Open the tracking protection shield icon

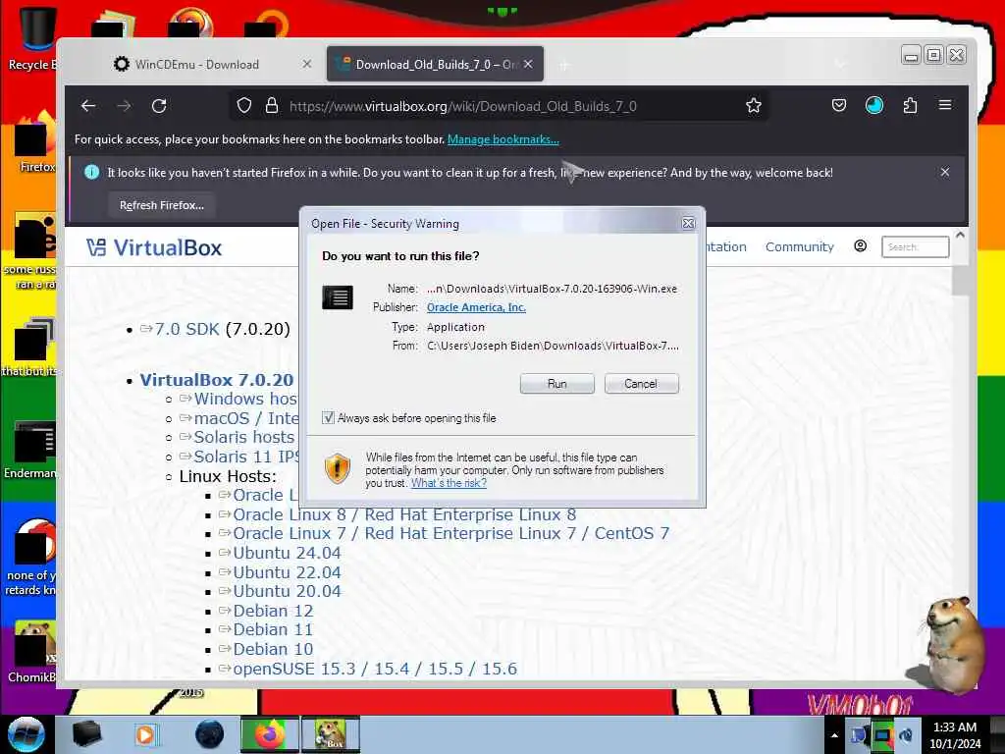pos(244,106)
